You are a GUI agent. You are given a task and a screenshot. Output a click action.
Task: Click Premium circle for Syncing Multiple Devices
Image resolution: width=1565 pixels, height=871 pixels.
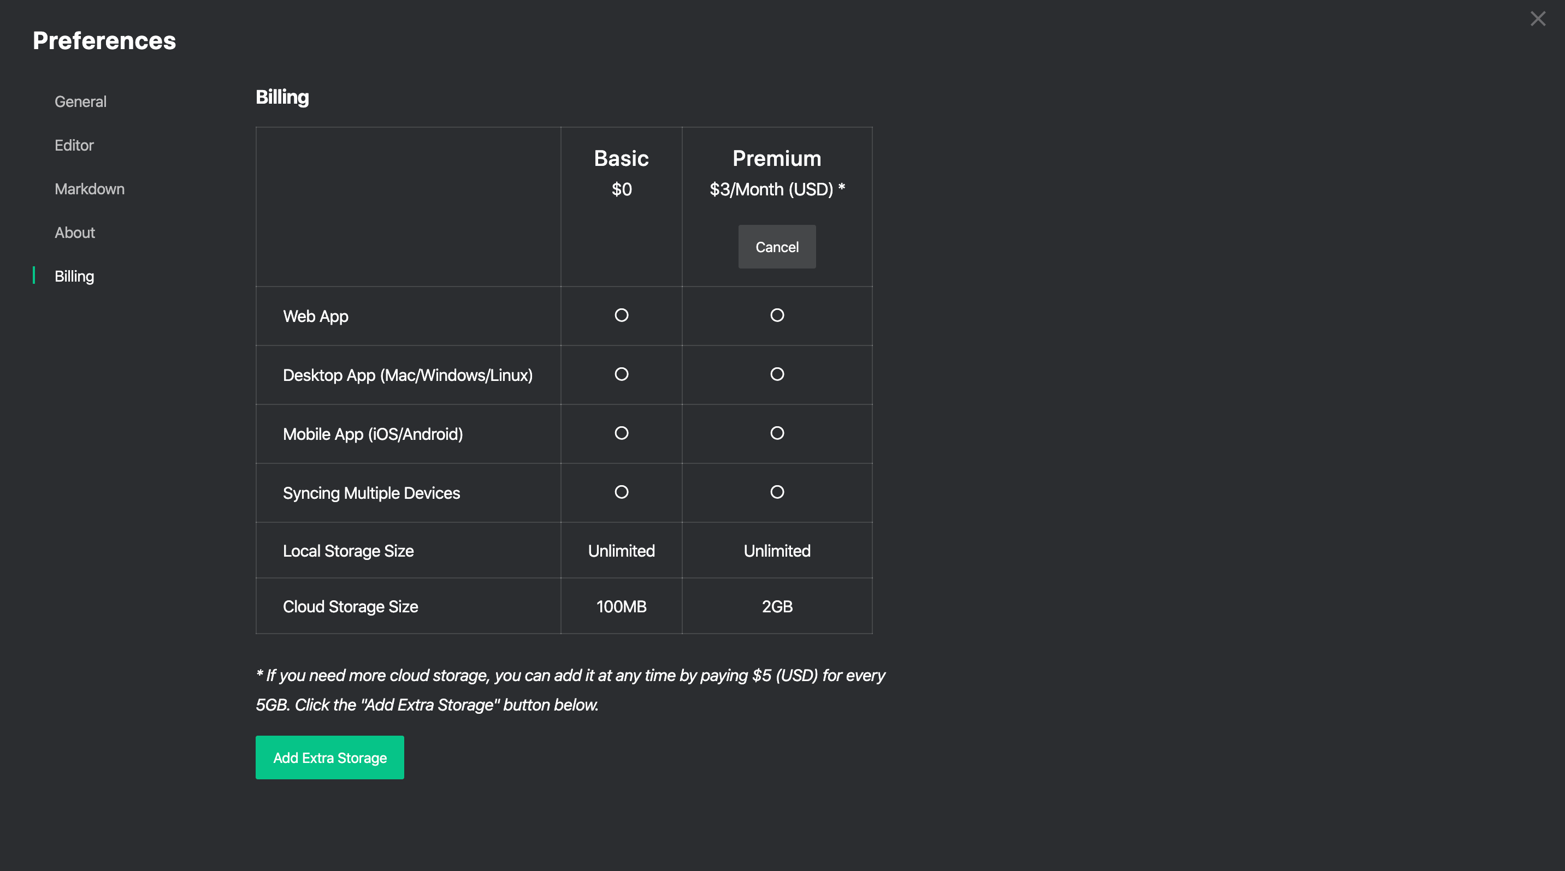tap(776, 492)
